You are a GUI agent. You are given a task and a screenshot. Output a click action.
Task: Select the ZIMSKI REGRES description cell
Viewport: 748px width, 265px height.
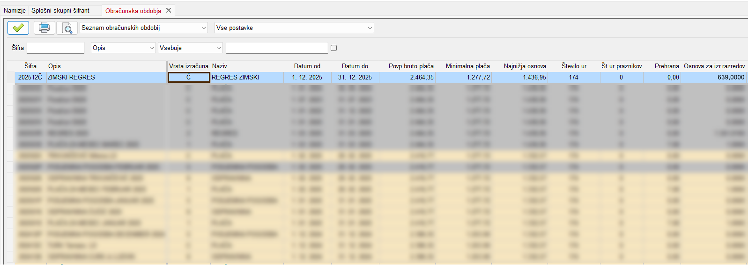coord(106,77)
